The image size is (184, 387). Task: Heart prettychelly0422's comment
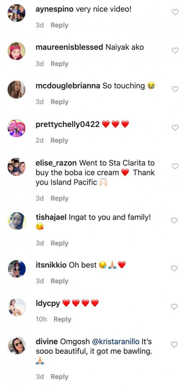(x=175, y=127)
